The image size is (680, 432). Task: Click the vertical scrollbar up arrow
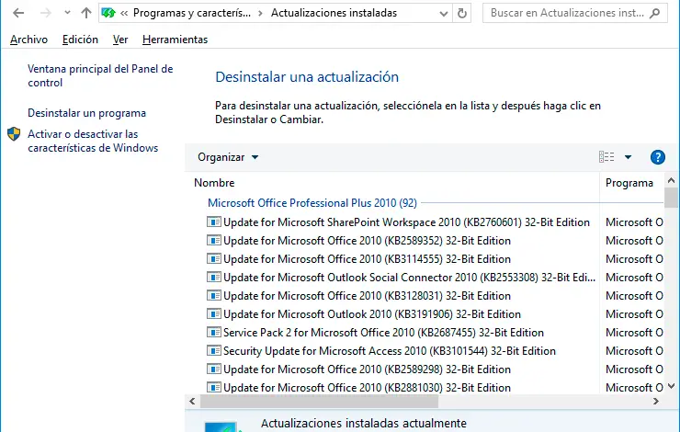coord(671,180)
